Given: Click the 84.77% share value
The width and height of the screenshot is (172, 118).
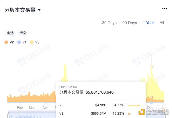Looking at the screenshot, I should (x=118, y=105).
